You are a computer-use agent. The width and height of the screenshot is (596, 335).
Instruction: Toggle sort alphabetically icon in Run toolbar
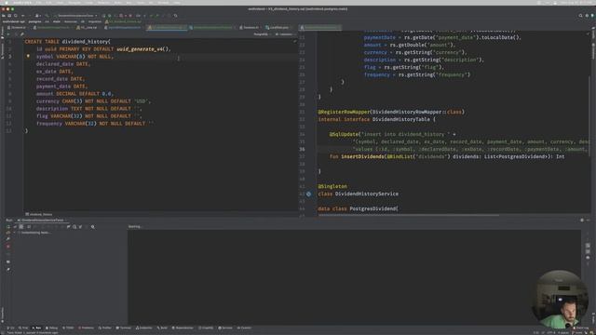[x=29, y=227]
